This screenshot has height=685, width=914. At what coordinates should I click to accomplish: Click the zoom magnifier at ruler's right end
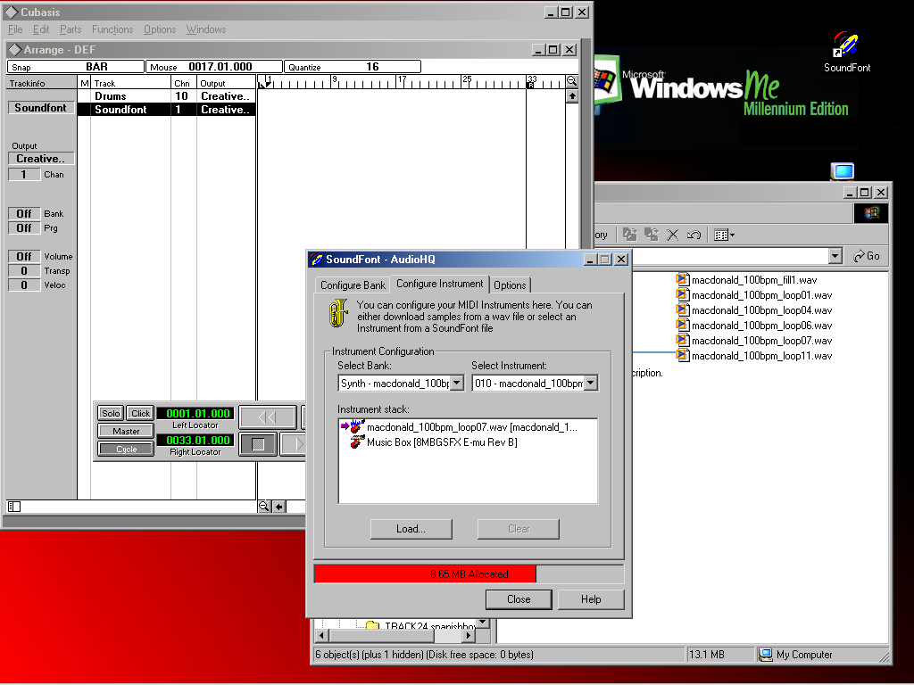572,81
